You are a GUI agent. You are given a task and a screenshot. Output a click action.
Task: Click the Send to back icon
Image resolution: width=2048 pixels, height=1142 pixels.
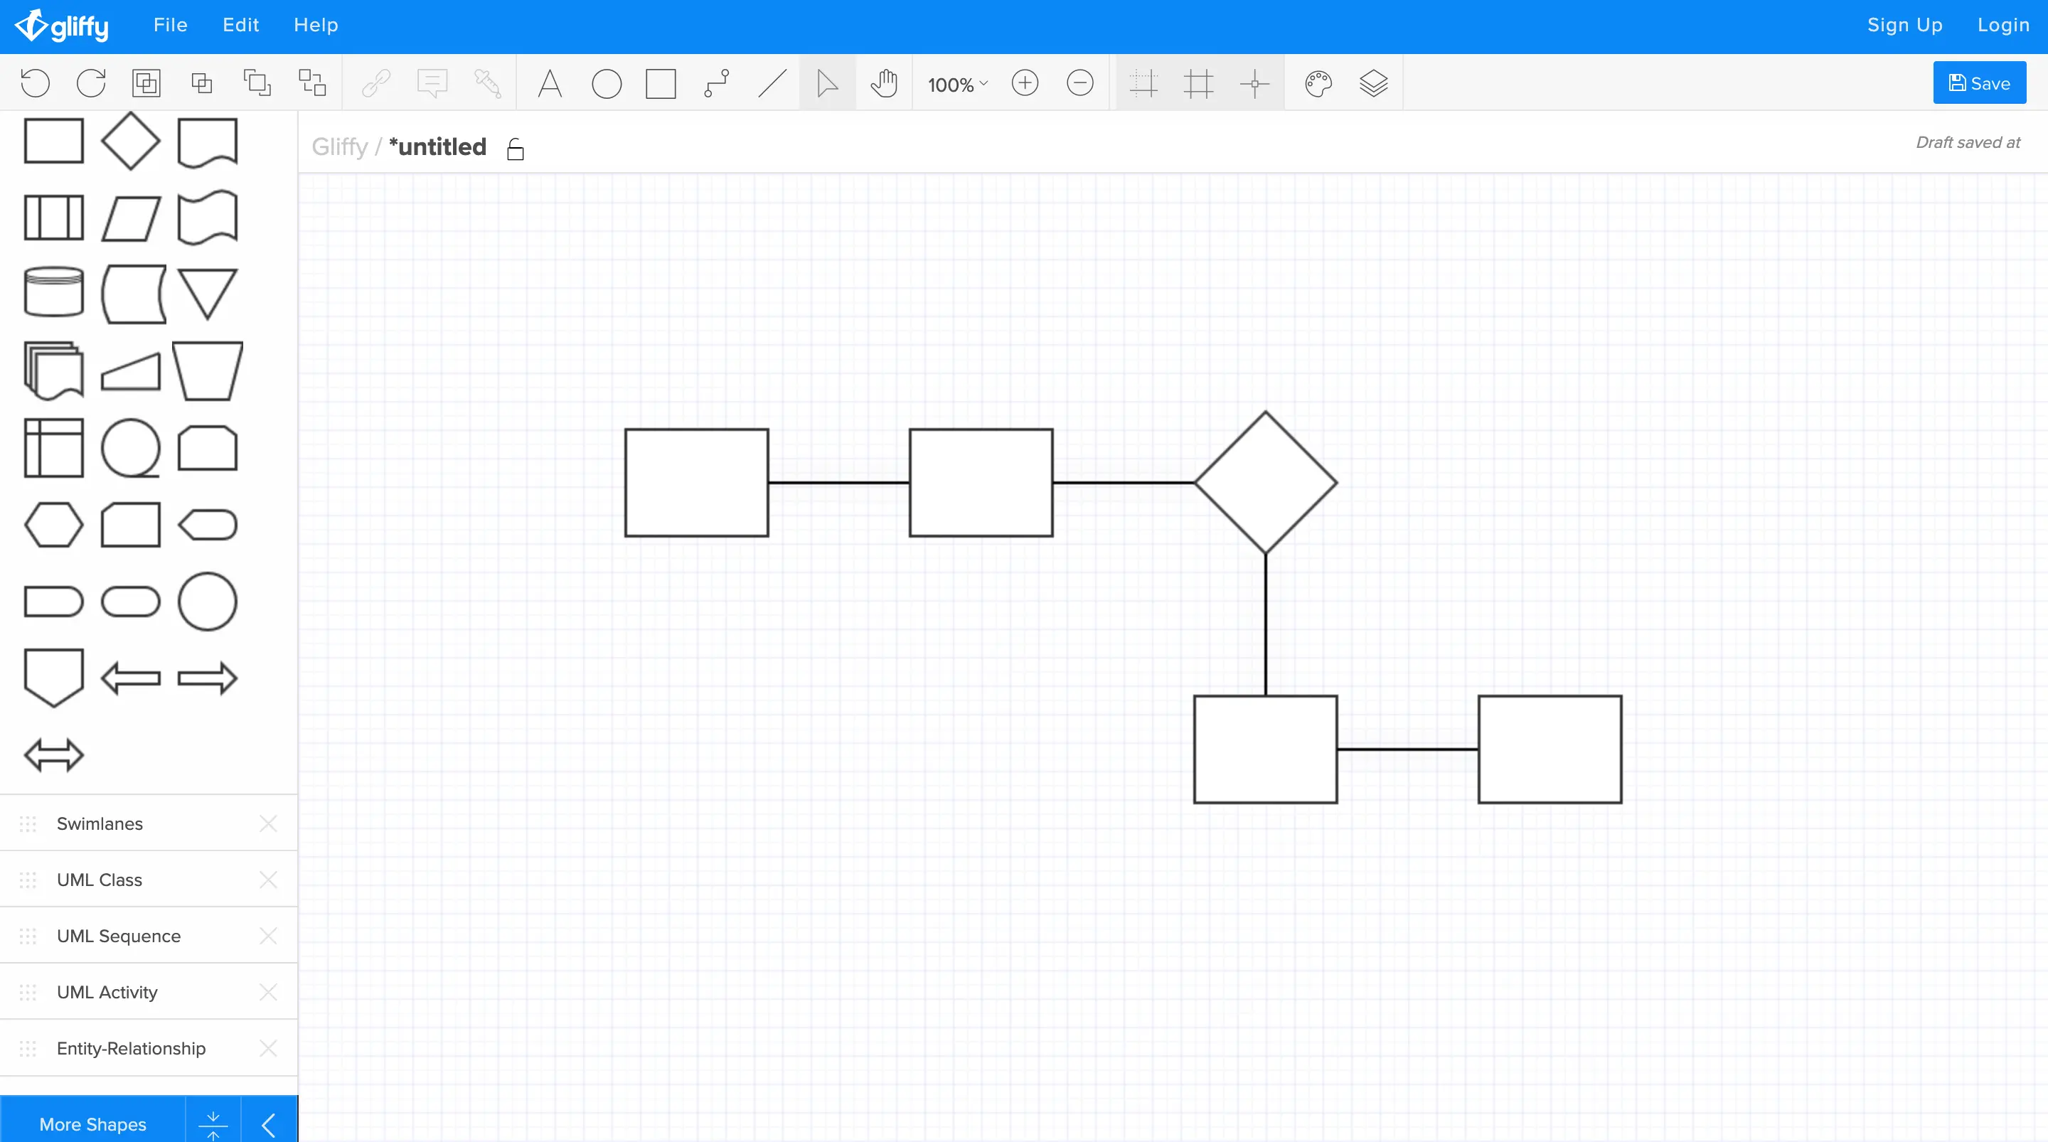(x=312, y=83)
